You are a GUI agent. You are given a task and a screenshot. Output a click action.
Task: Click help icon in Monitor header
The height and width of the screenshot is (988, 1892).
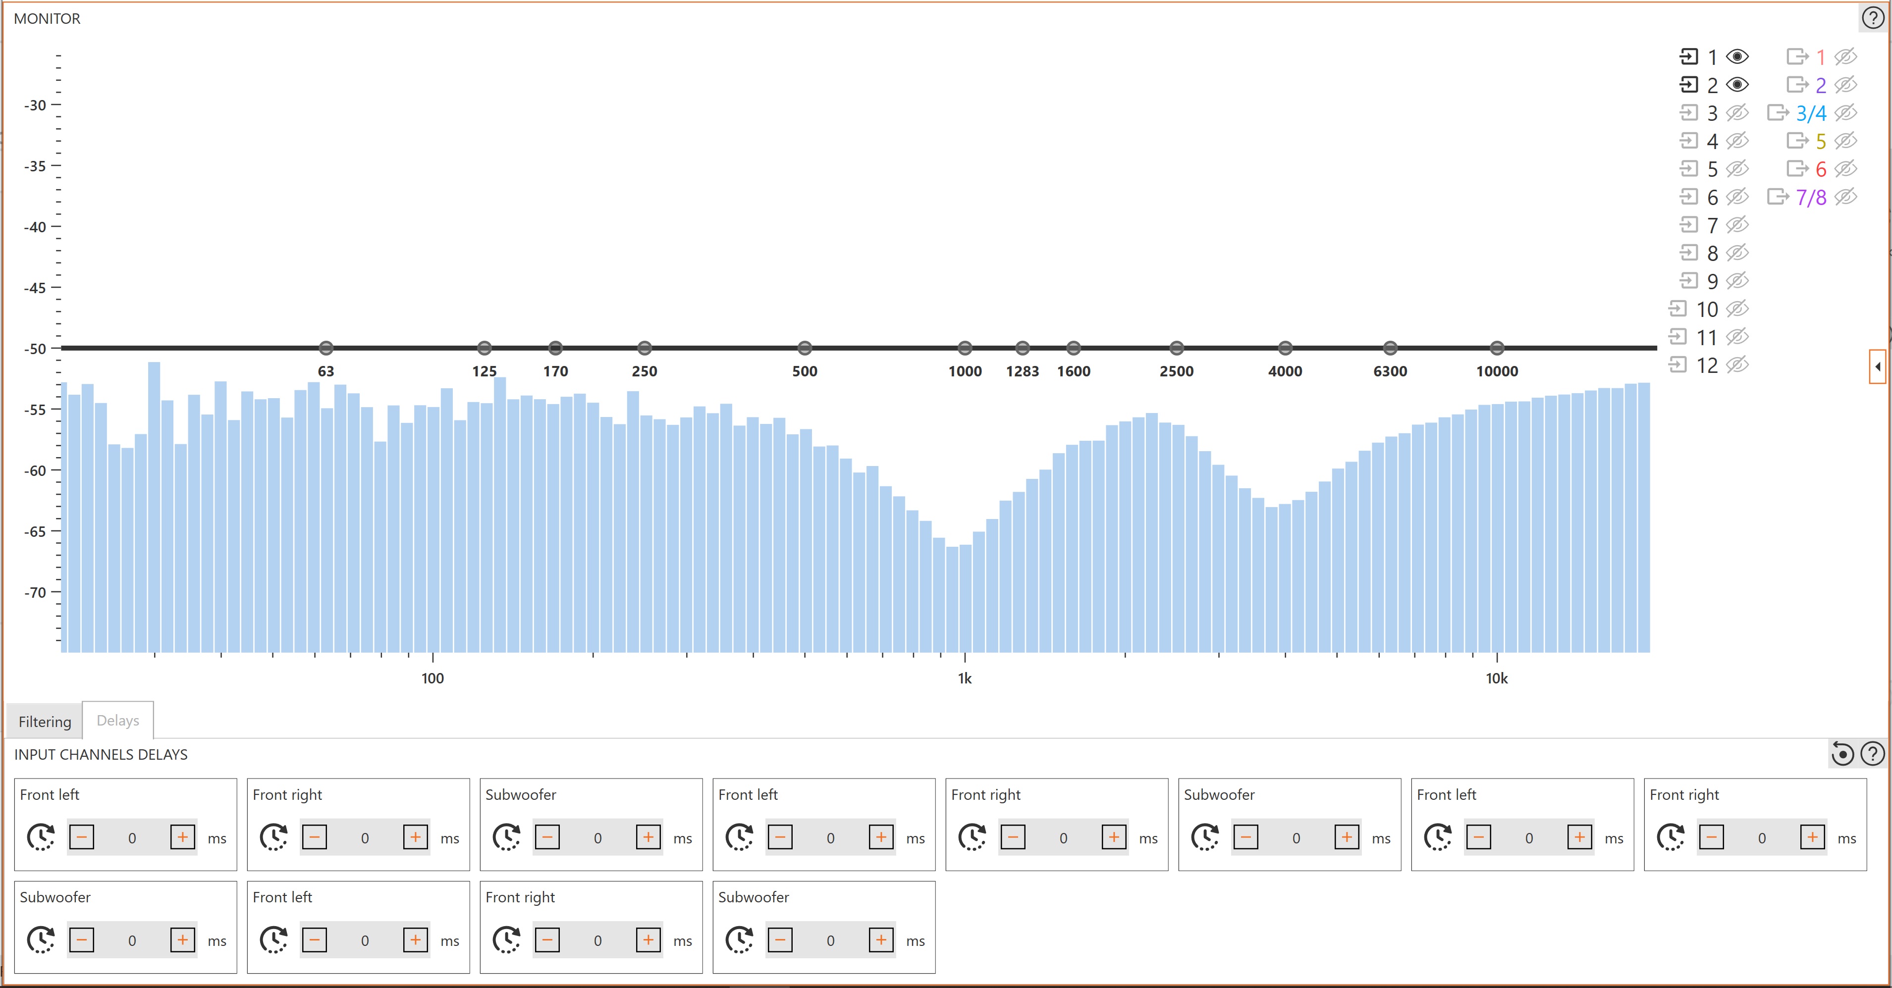pyautogui.click(x=1873, y=18)
